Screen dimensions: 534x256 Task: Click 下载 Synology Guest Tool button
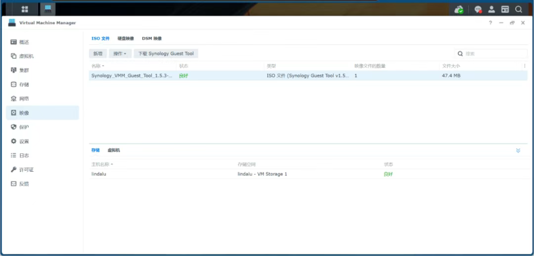[x=166, y=54]
